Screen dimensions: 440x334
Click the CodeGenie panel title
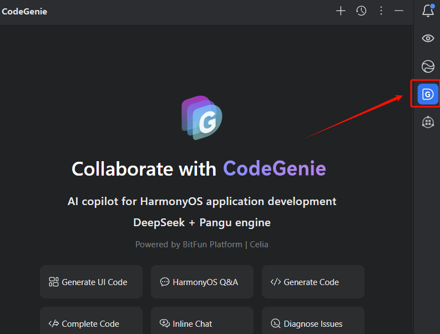24,12
